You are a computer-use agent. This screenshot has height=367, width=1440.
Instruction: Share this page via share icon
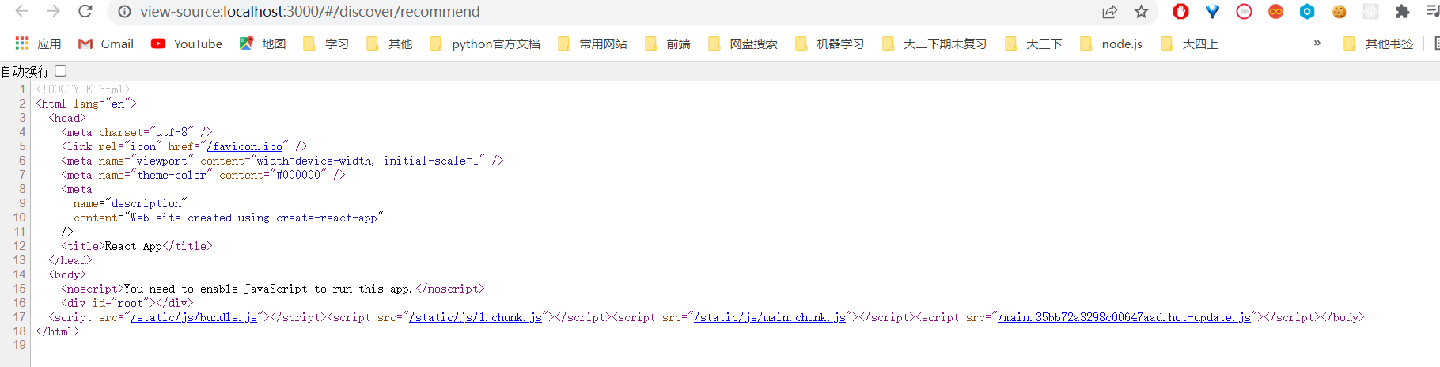click(x=1109, y=12)
